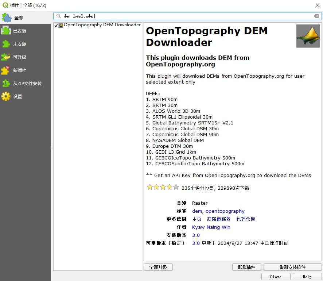Viewport: 323px width, 281px height.
Task: Click the 可升级 upgradeable plugins icon
Action: click(6, 57)
